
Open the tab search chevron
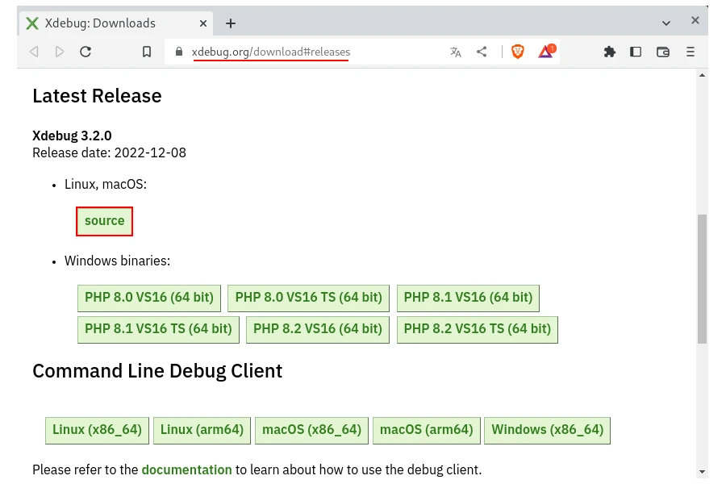point(665,23)
